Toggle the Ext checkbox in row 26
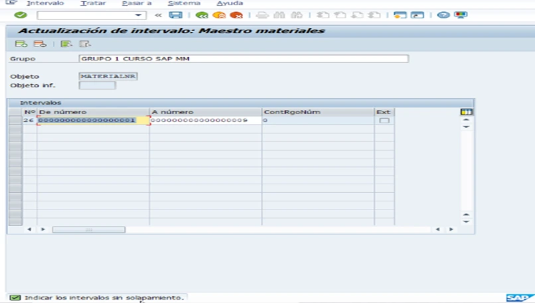The height and width of the screenshot is (303, 535). [x=384, y=120]
